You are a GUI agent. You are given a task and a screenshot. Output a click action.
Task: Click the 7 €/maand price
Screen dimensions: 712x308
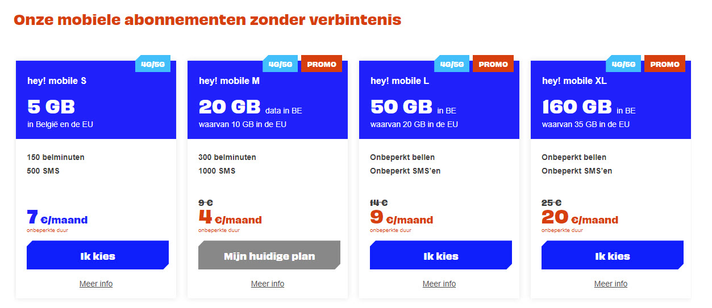pos(57,218)
